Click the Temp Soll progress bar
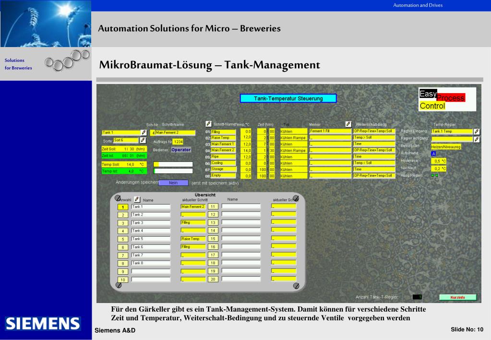This screenshot has width=491, height=340. pyautogui.click(x=173, y=164)
